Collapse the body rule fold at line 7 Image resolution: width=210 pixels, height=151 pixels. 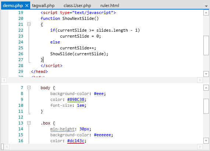coord(29,88)
